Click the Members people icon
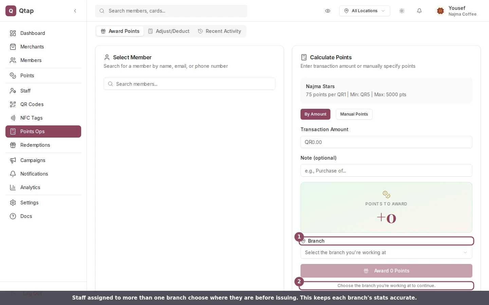Image resolution: width=489 pixels, height=305 pixels. coord(13,60)
